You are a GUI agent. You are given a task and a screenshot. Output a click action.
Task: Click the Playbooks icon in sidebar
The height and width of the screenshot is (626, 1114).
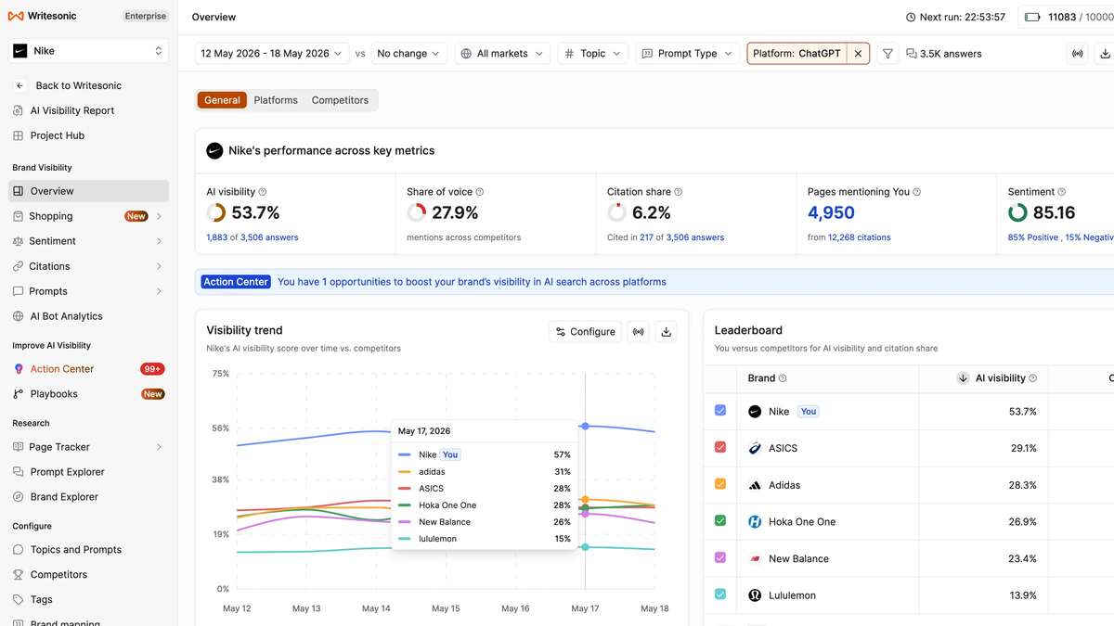coord(19,394)
